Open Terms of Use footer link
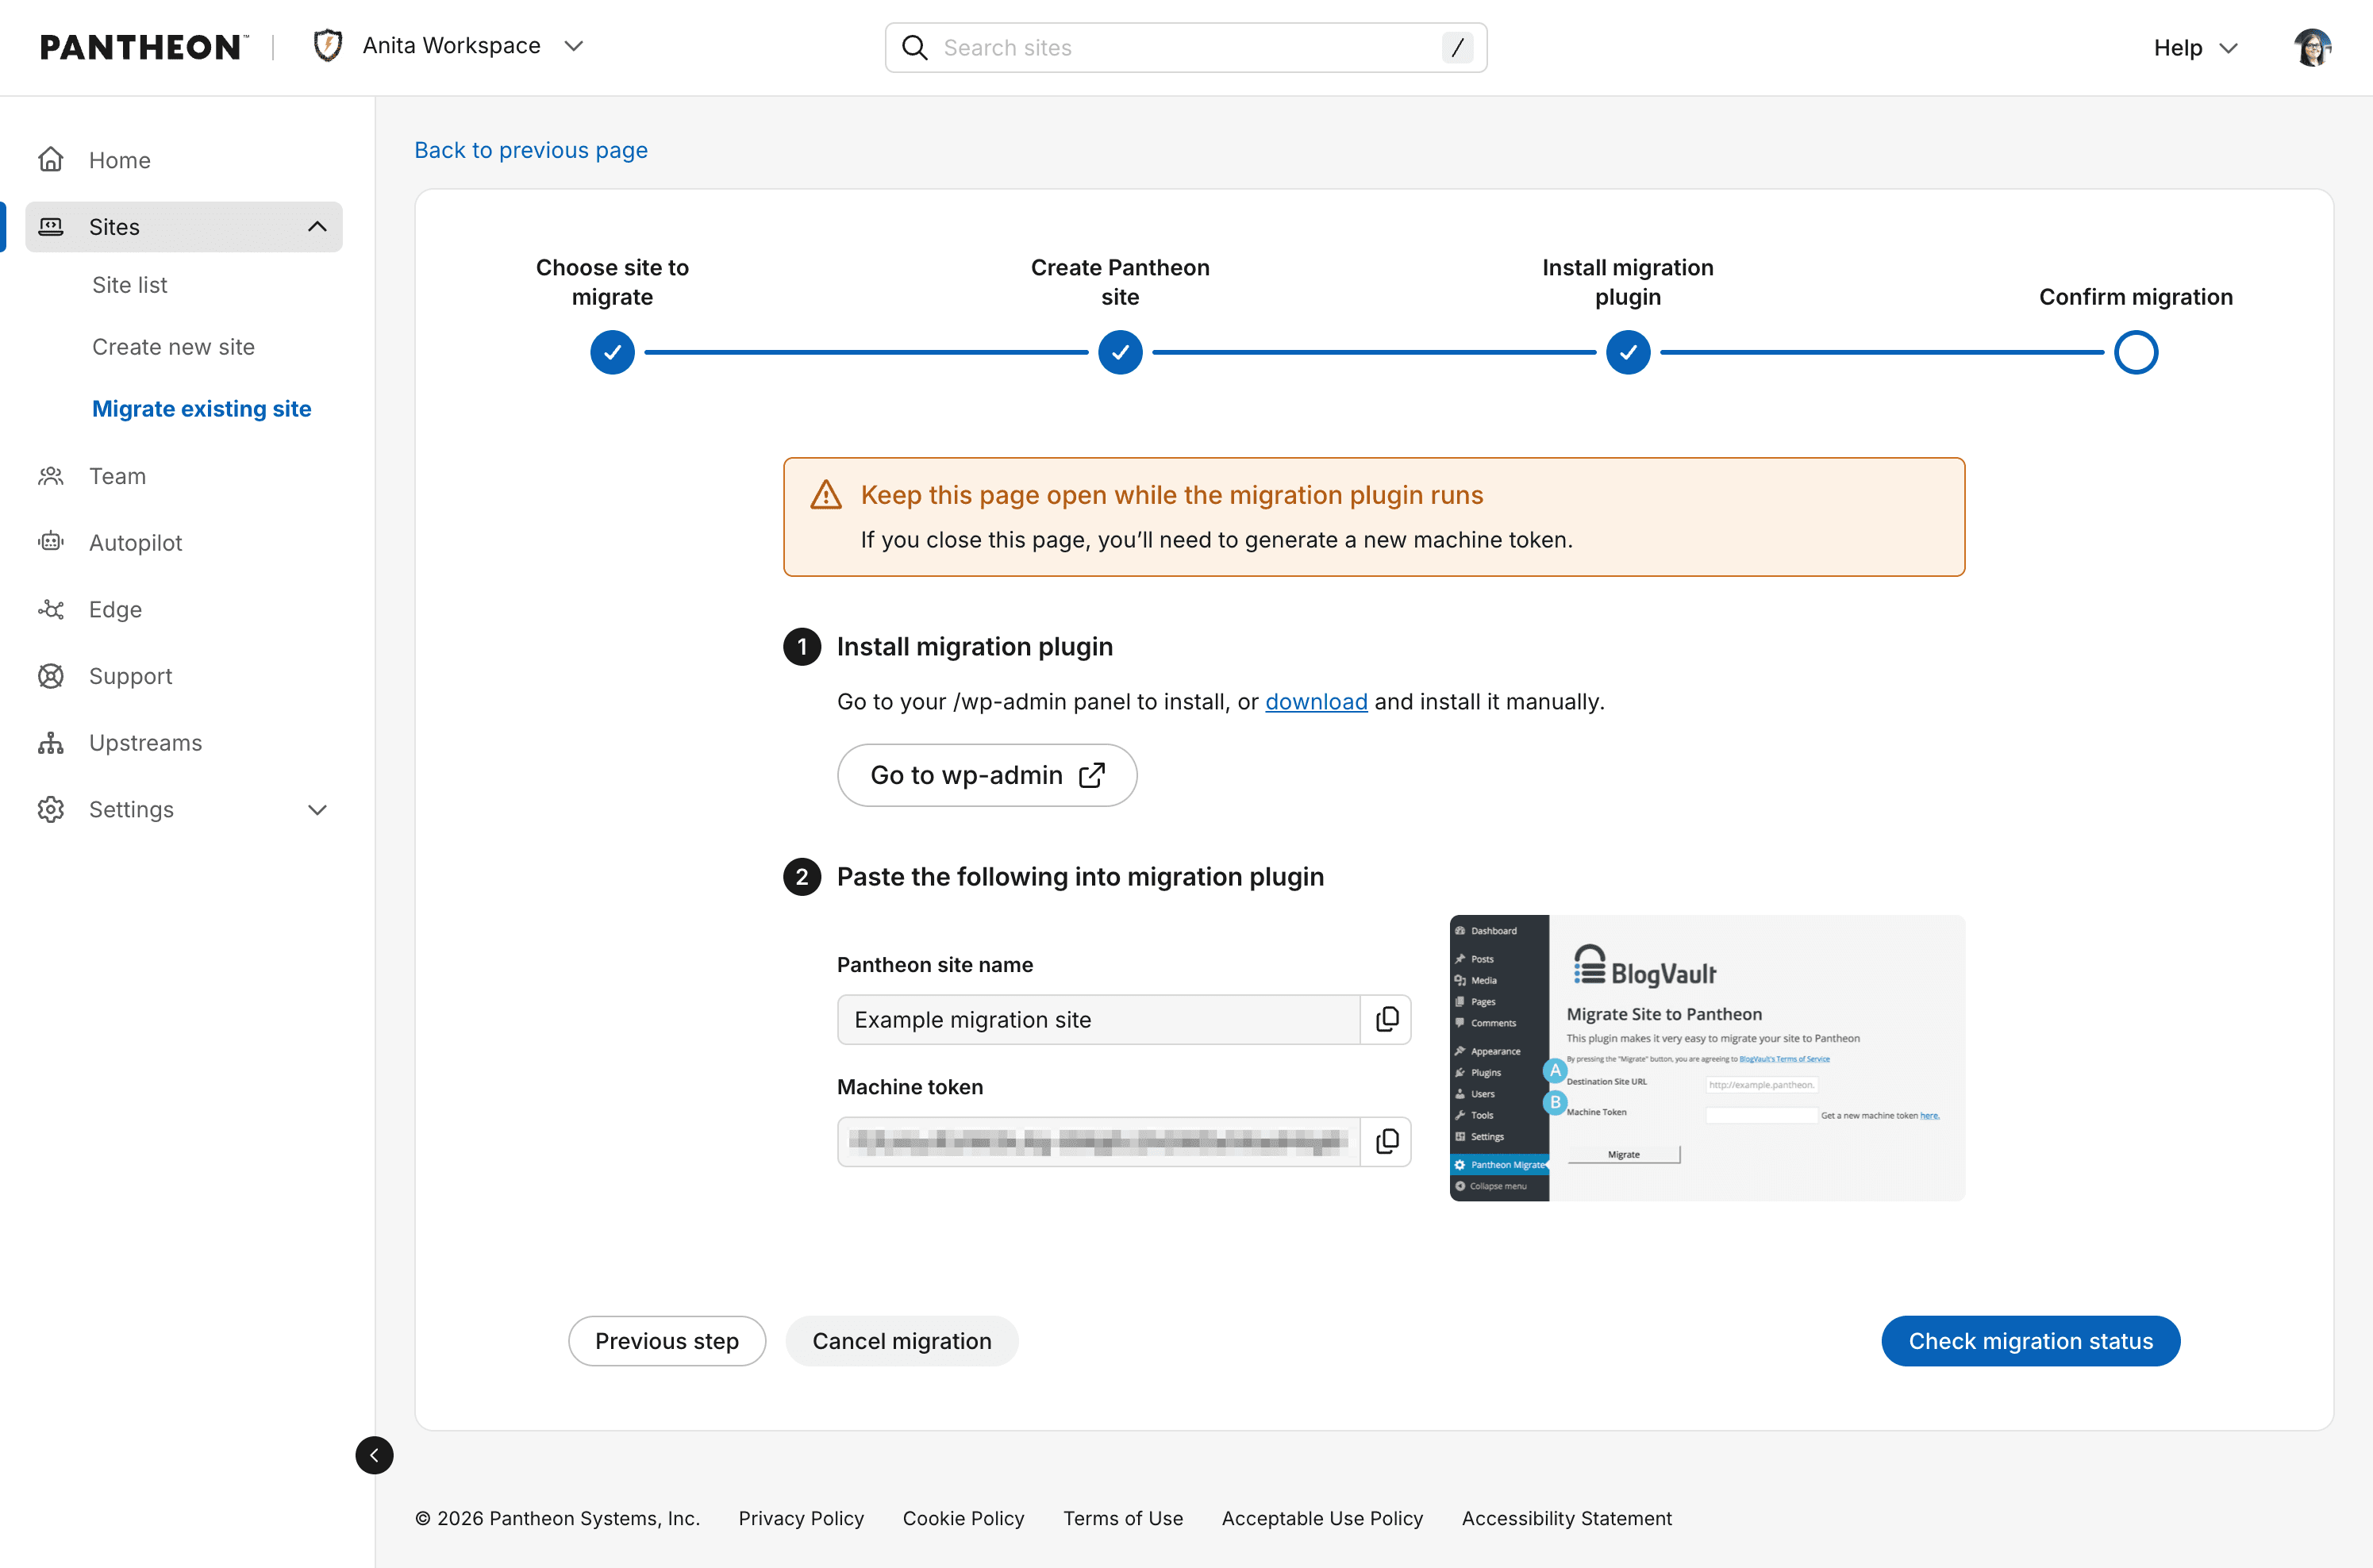This screenshot has height=1568, width=2373. point(1123,1518)
